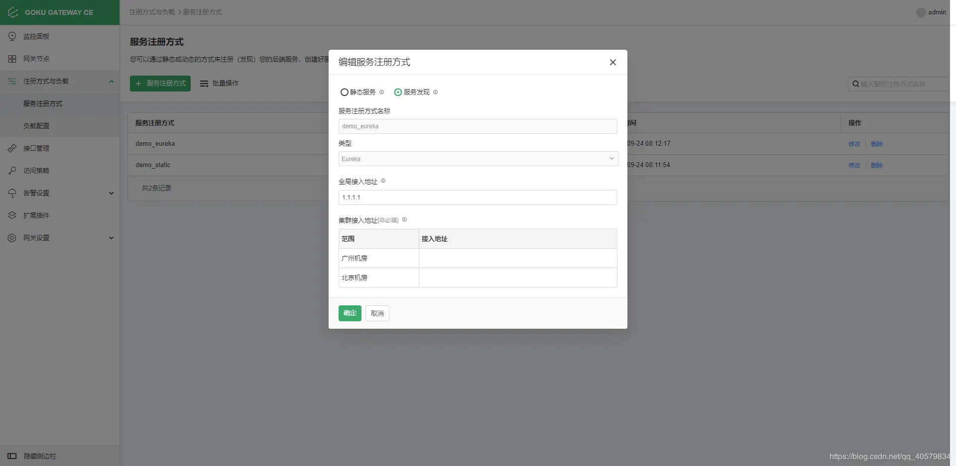Focus the 服务注册方式名称 search box
Viewport: 956px width, 466px height.
coord(898,84)
